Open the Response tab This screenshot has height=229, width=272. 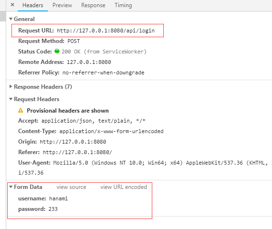[93, 5]
